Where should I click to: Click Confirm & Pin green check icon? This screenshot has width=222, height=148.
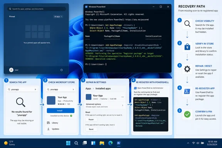click(187, 114)
